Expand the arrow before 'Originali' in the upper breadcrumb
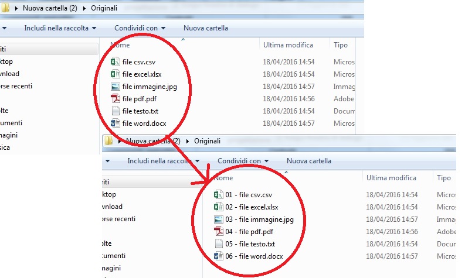Image resolution: width=465 pixels, height=278 pixels. click(86, 9)
